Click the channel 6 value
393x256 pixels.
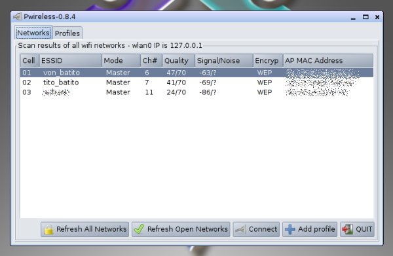[x=147, y=73]
